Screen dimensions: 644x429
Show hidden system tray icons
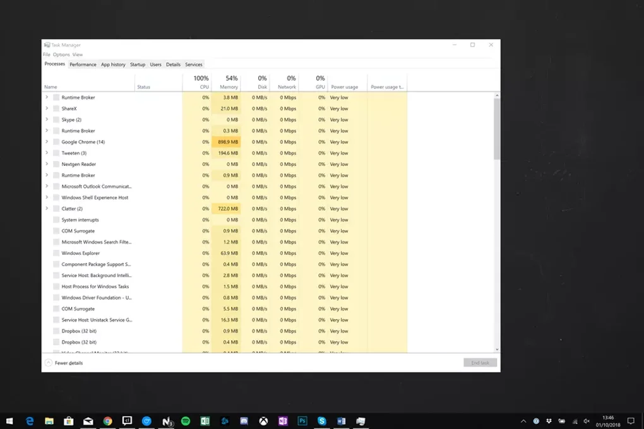click(523, 421)
